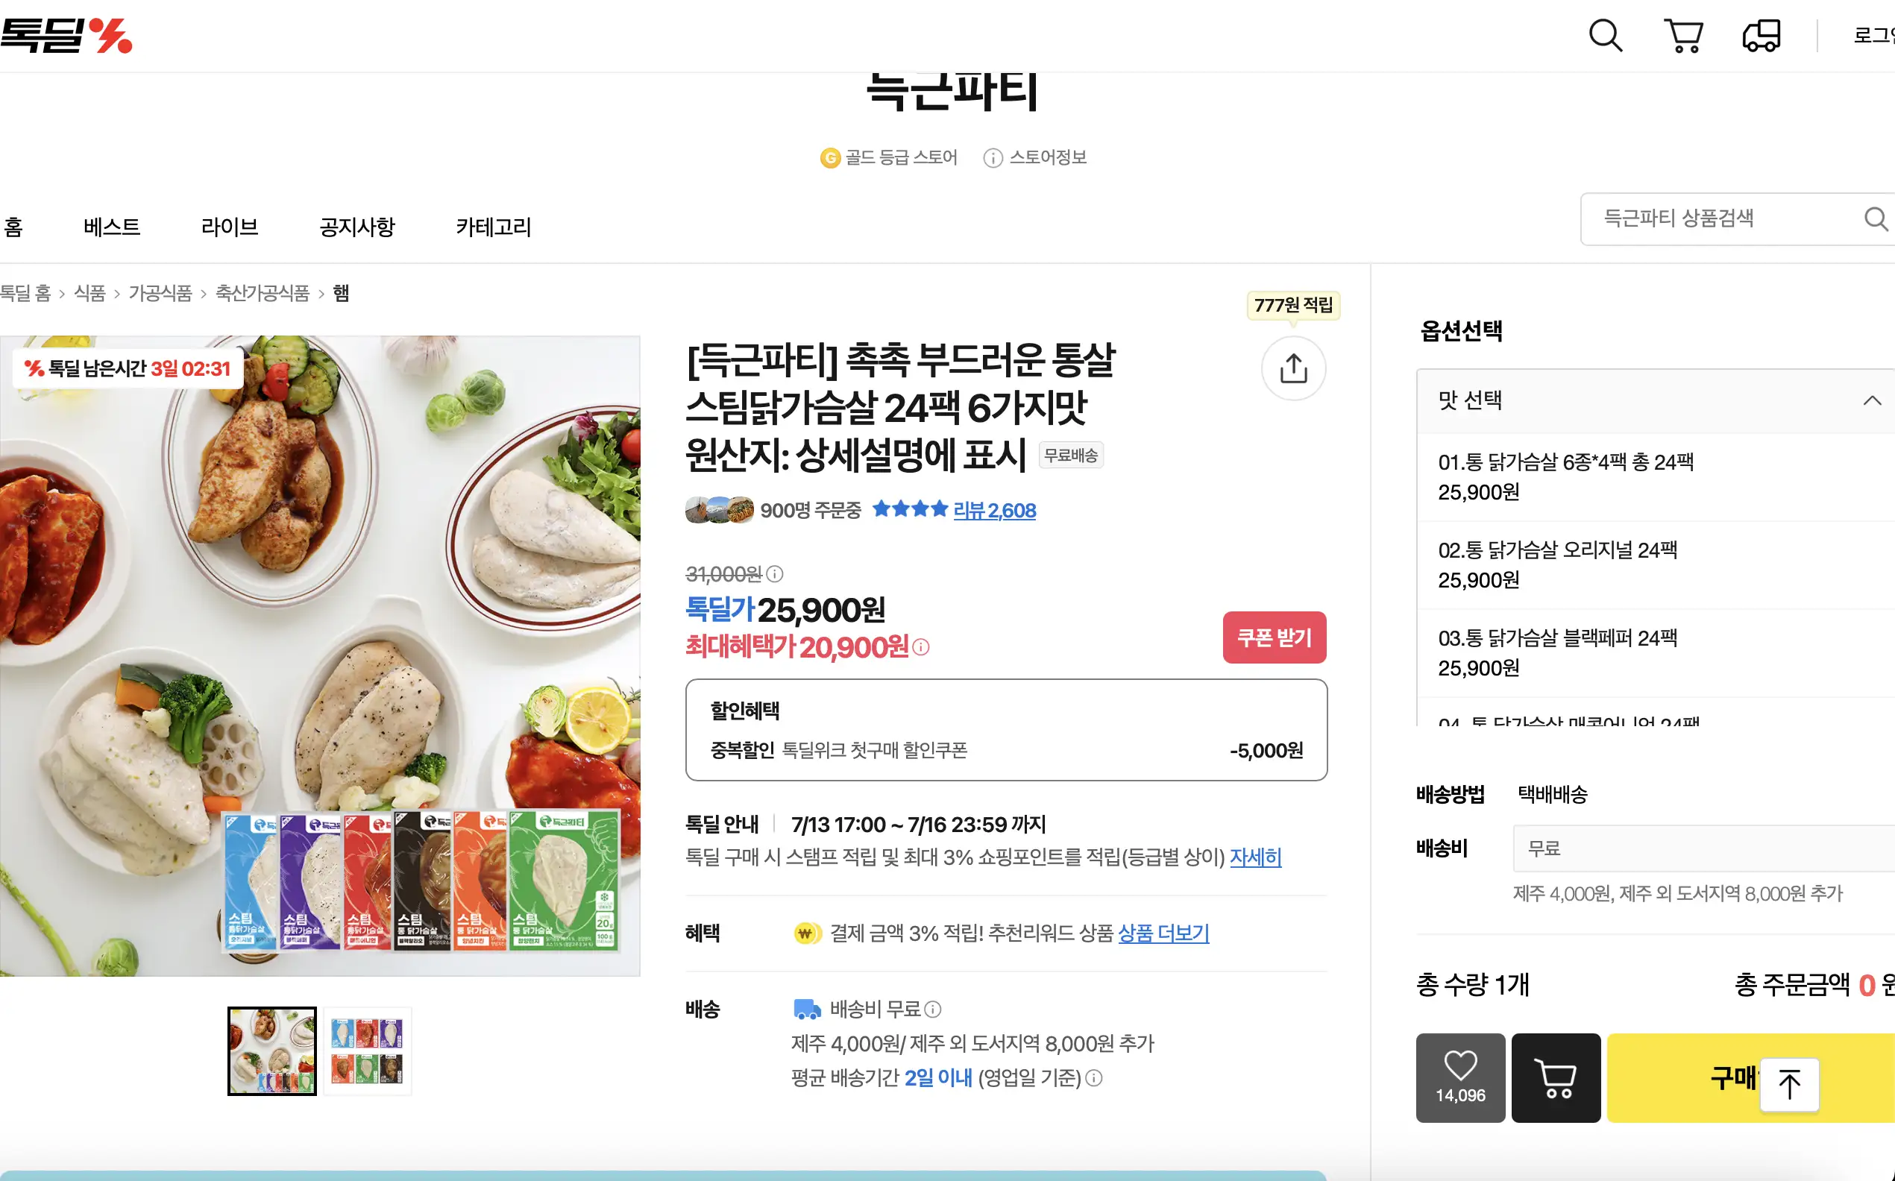Select the second product thumbnail image

(367, 1051)
